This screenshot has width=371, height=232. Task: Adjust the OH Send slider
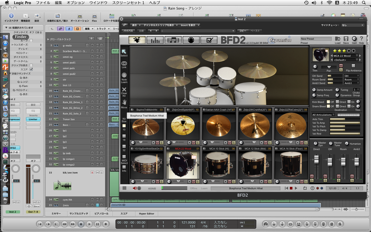coord(335,76)
